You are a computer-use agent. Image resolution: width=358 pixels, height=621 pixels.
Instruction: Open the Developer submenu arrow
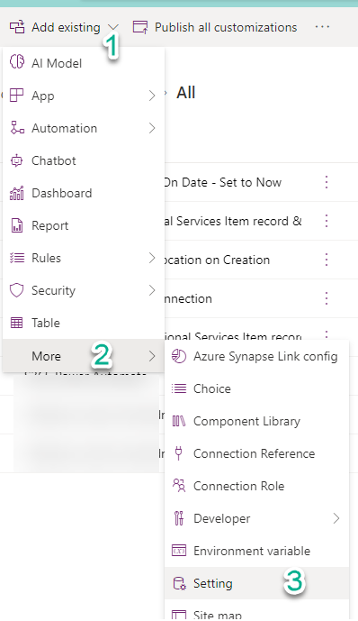336,518
